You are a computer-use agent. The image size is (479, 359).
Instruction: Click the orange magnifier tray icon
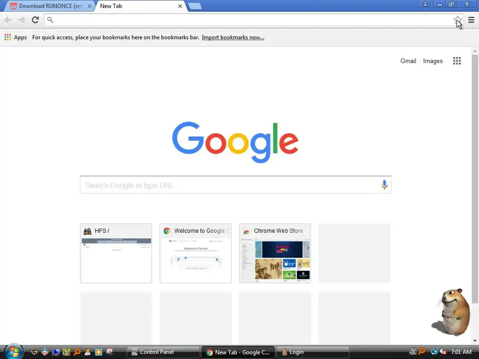tap(421, 352)
